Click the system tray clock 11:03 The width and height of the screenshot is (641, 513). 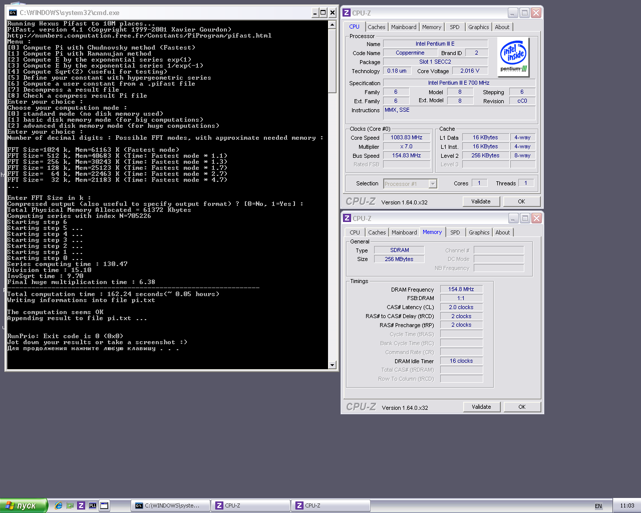[x=627, y=505]
